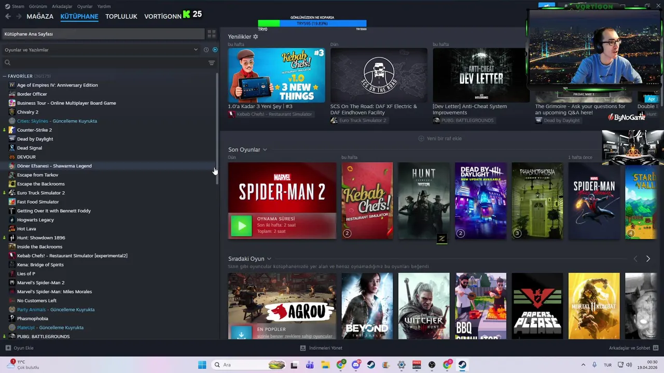Open the Hunt Showdown recent game cover

[x=423, y=201]
